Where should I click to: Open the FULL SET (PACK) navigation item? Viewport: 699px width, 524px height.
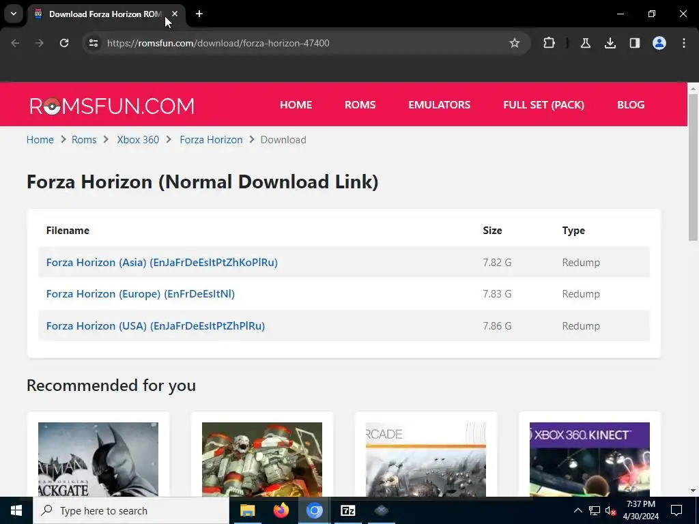click(x=544, y=104)
